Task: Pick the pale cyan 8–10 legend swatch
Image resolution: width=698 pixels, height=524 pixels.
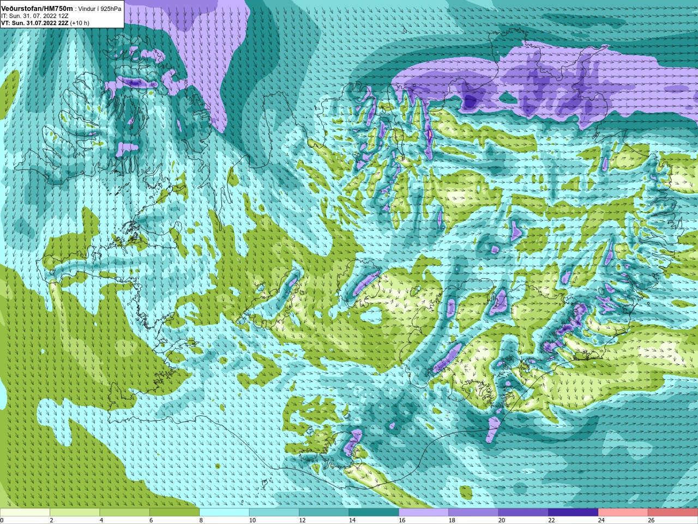Action: tap(224, 513)
